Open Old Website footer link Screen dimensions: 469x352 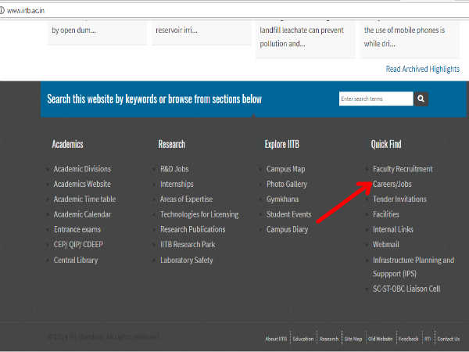(380, 339)
